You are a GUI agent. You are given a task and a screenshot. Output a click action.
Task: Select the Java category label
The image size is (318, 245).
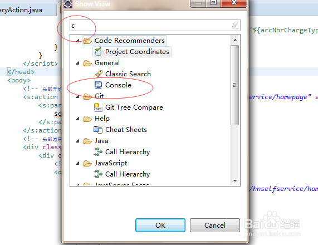pos(101,141)
